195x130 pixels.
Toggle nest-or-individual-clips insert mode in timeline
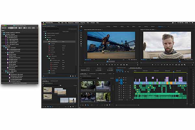[x=117, y=72]
